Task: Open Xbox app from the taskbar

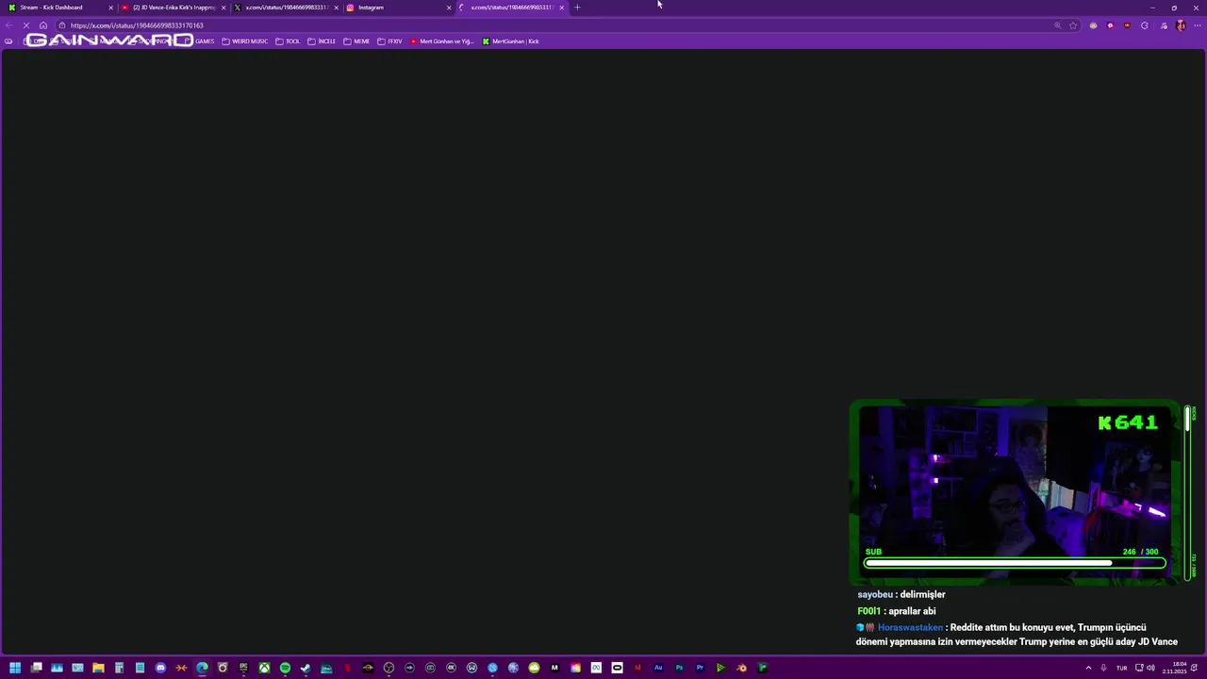Action: click(x=264, y=668)
